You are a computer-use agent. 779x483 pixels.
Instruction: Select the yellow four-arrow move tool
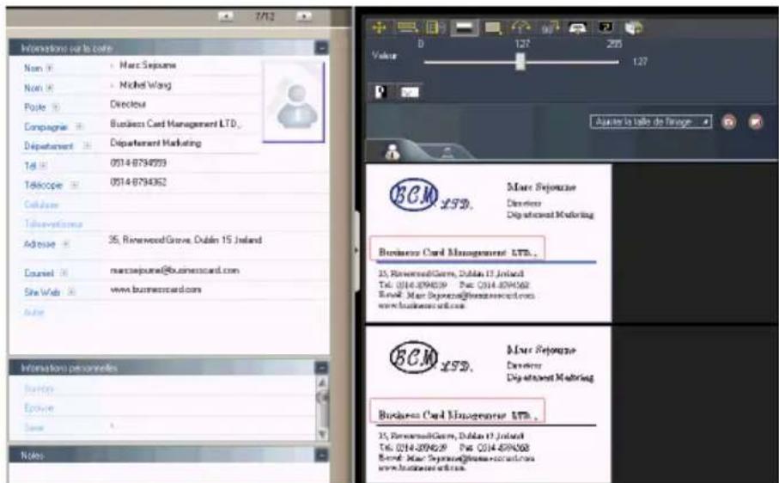pyautogui.click(x=379, y=28)
